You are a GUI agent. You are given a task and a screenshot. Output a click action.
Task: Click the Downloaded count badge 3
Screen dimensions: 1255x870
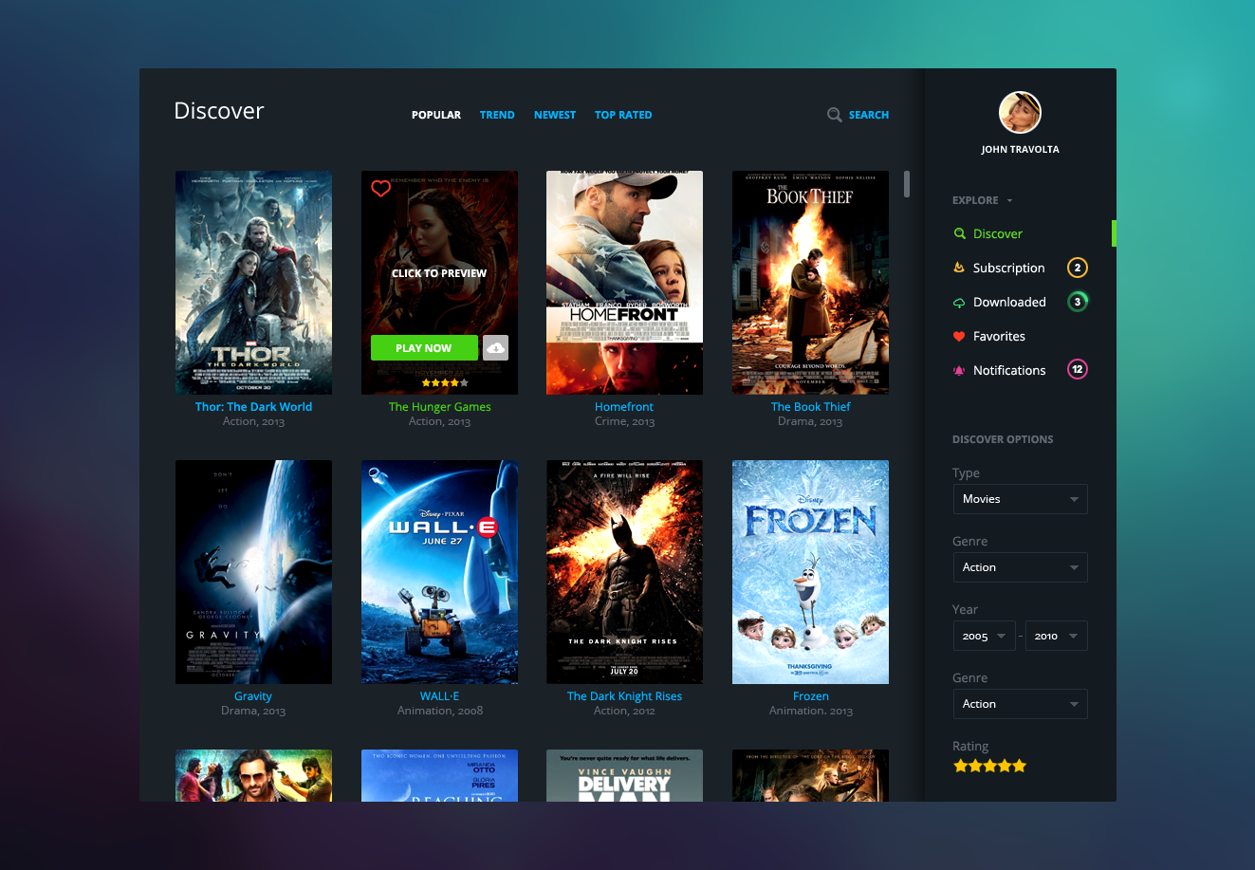(1077, 302)
